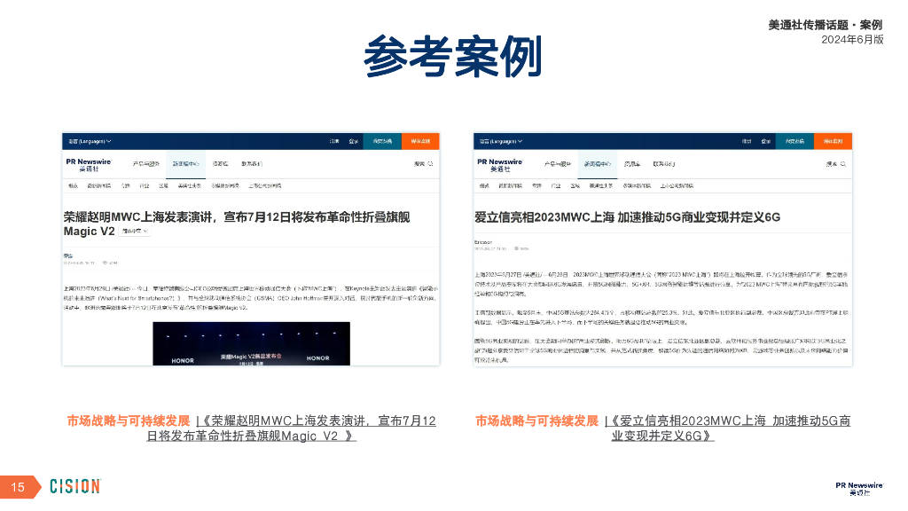Click the orange button in Ericsson page top bar

pyautogui.click(x=833, y=141)
